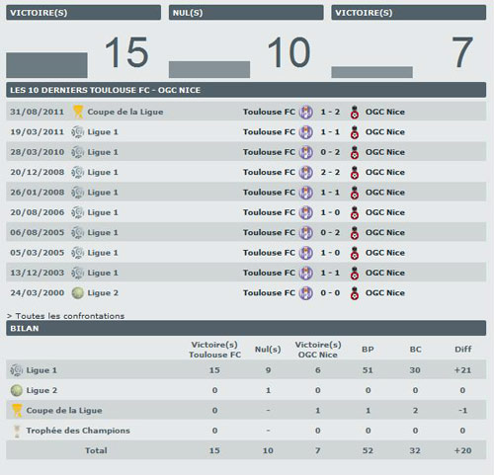Click Toulouse FC crest in 28/03/2010 match row
The image size is (494, 475).
tap(306, 152)
